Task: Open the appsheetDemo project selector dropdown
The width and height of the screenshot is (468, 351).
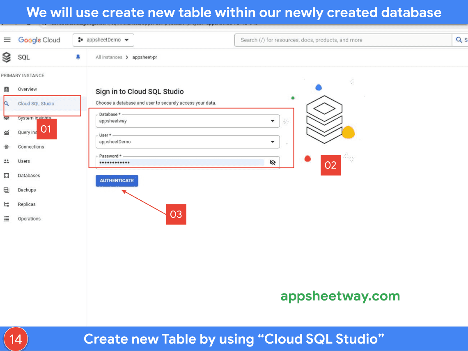Action: coord(103,40)
